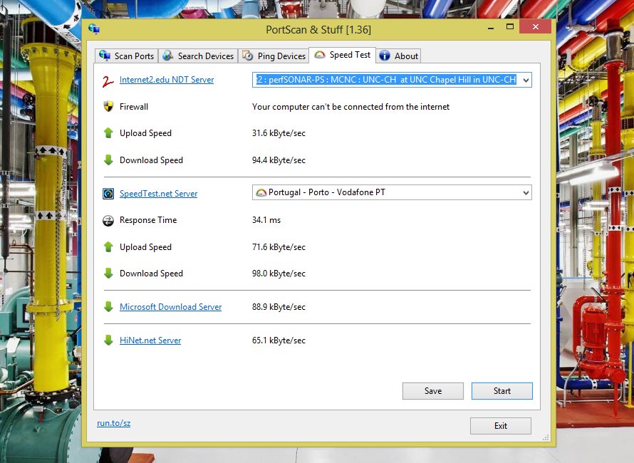Click the Firewall label

(x=134, y=107)
